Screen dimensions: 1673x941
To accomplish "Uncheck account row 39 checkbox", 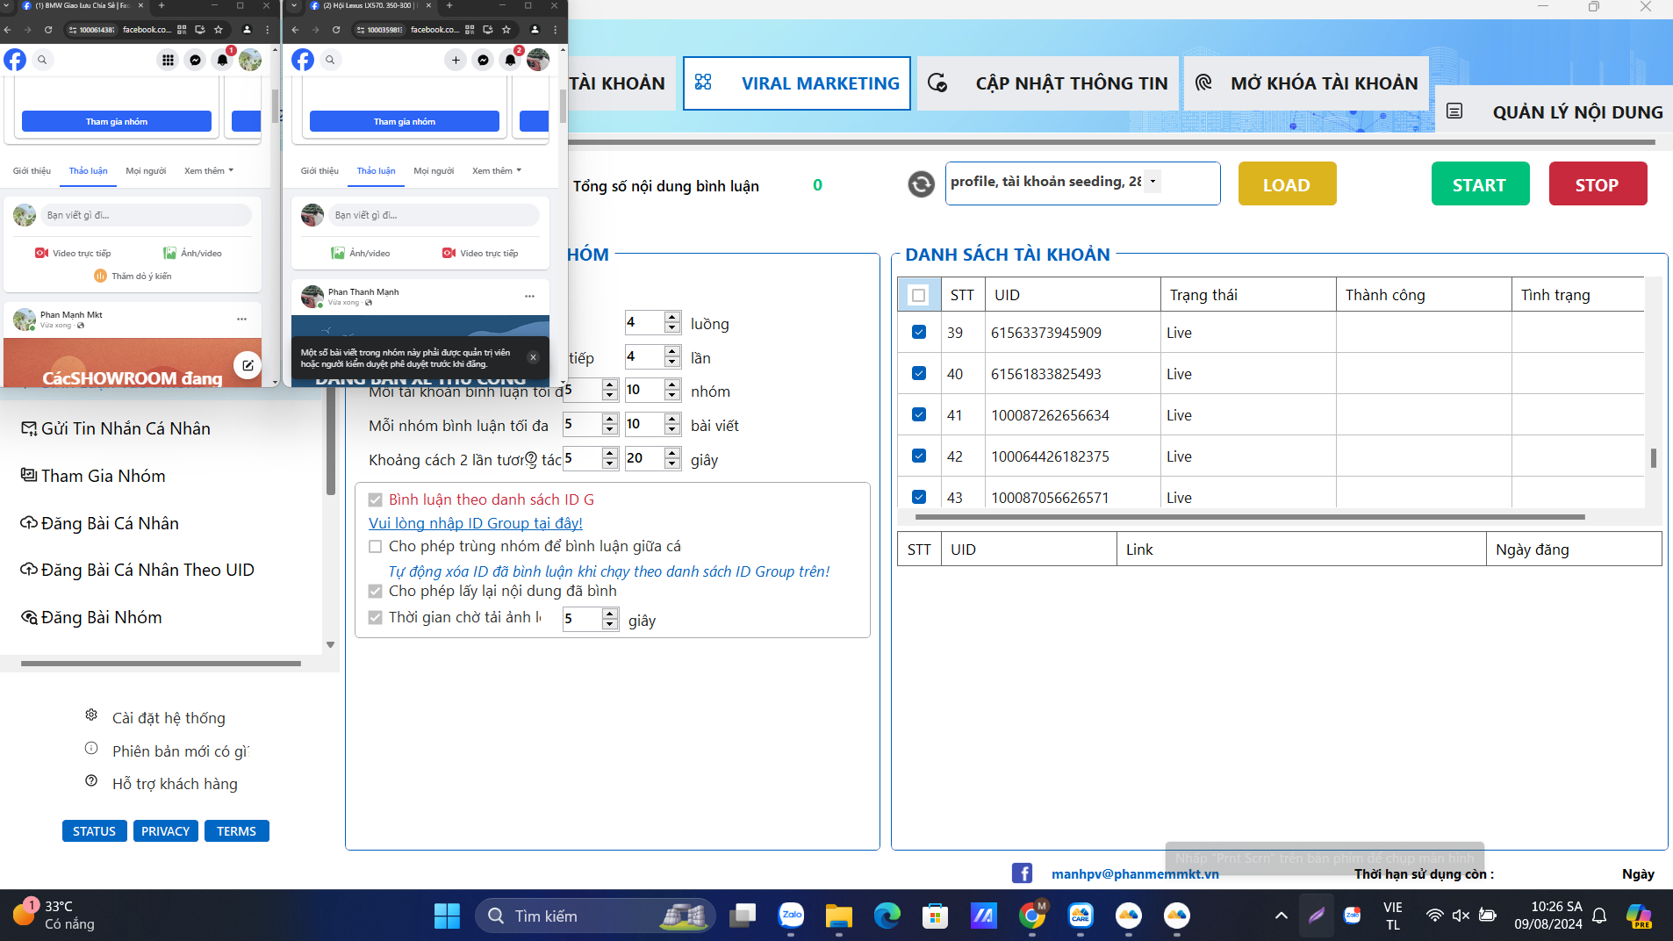I will [x=919, y=333].
